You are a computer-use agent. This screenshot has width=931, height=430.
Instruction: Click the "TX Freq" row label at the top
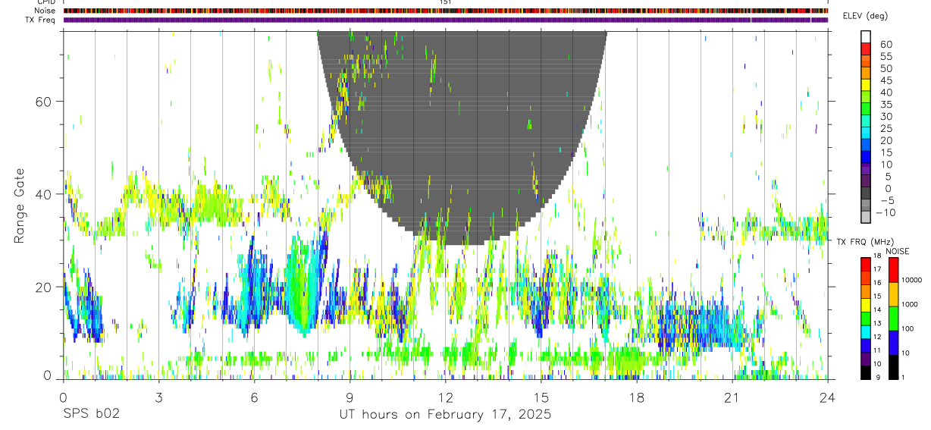pos(42,20)
